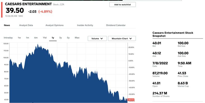Open the Analyst Opinions tab

pos(55,25)
